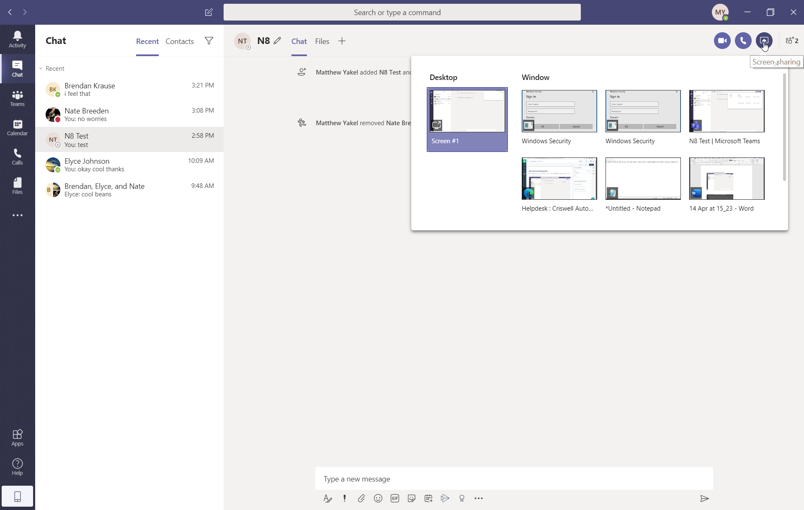
Task: Open the Brendan Krause conversation
Action: [129, 89]
